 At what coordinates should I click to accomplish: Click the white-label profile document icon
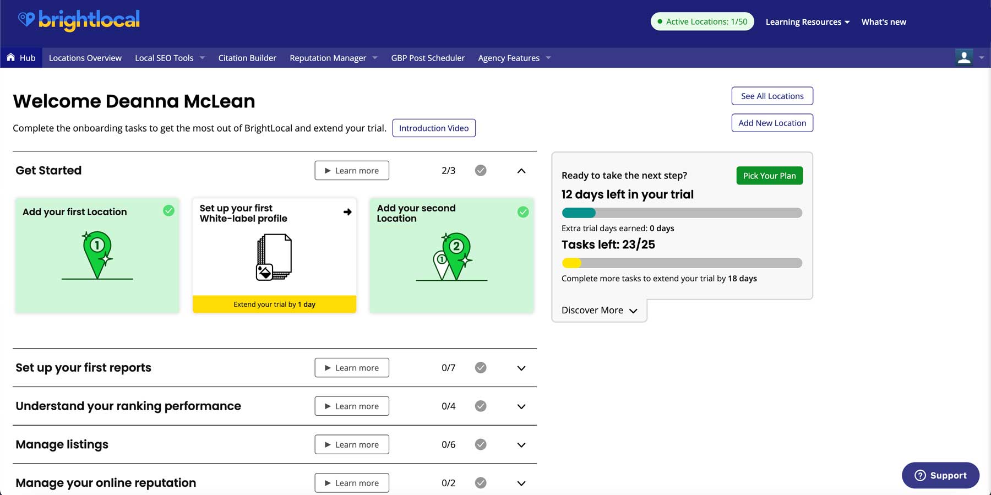click(x=274, y=257)
